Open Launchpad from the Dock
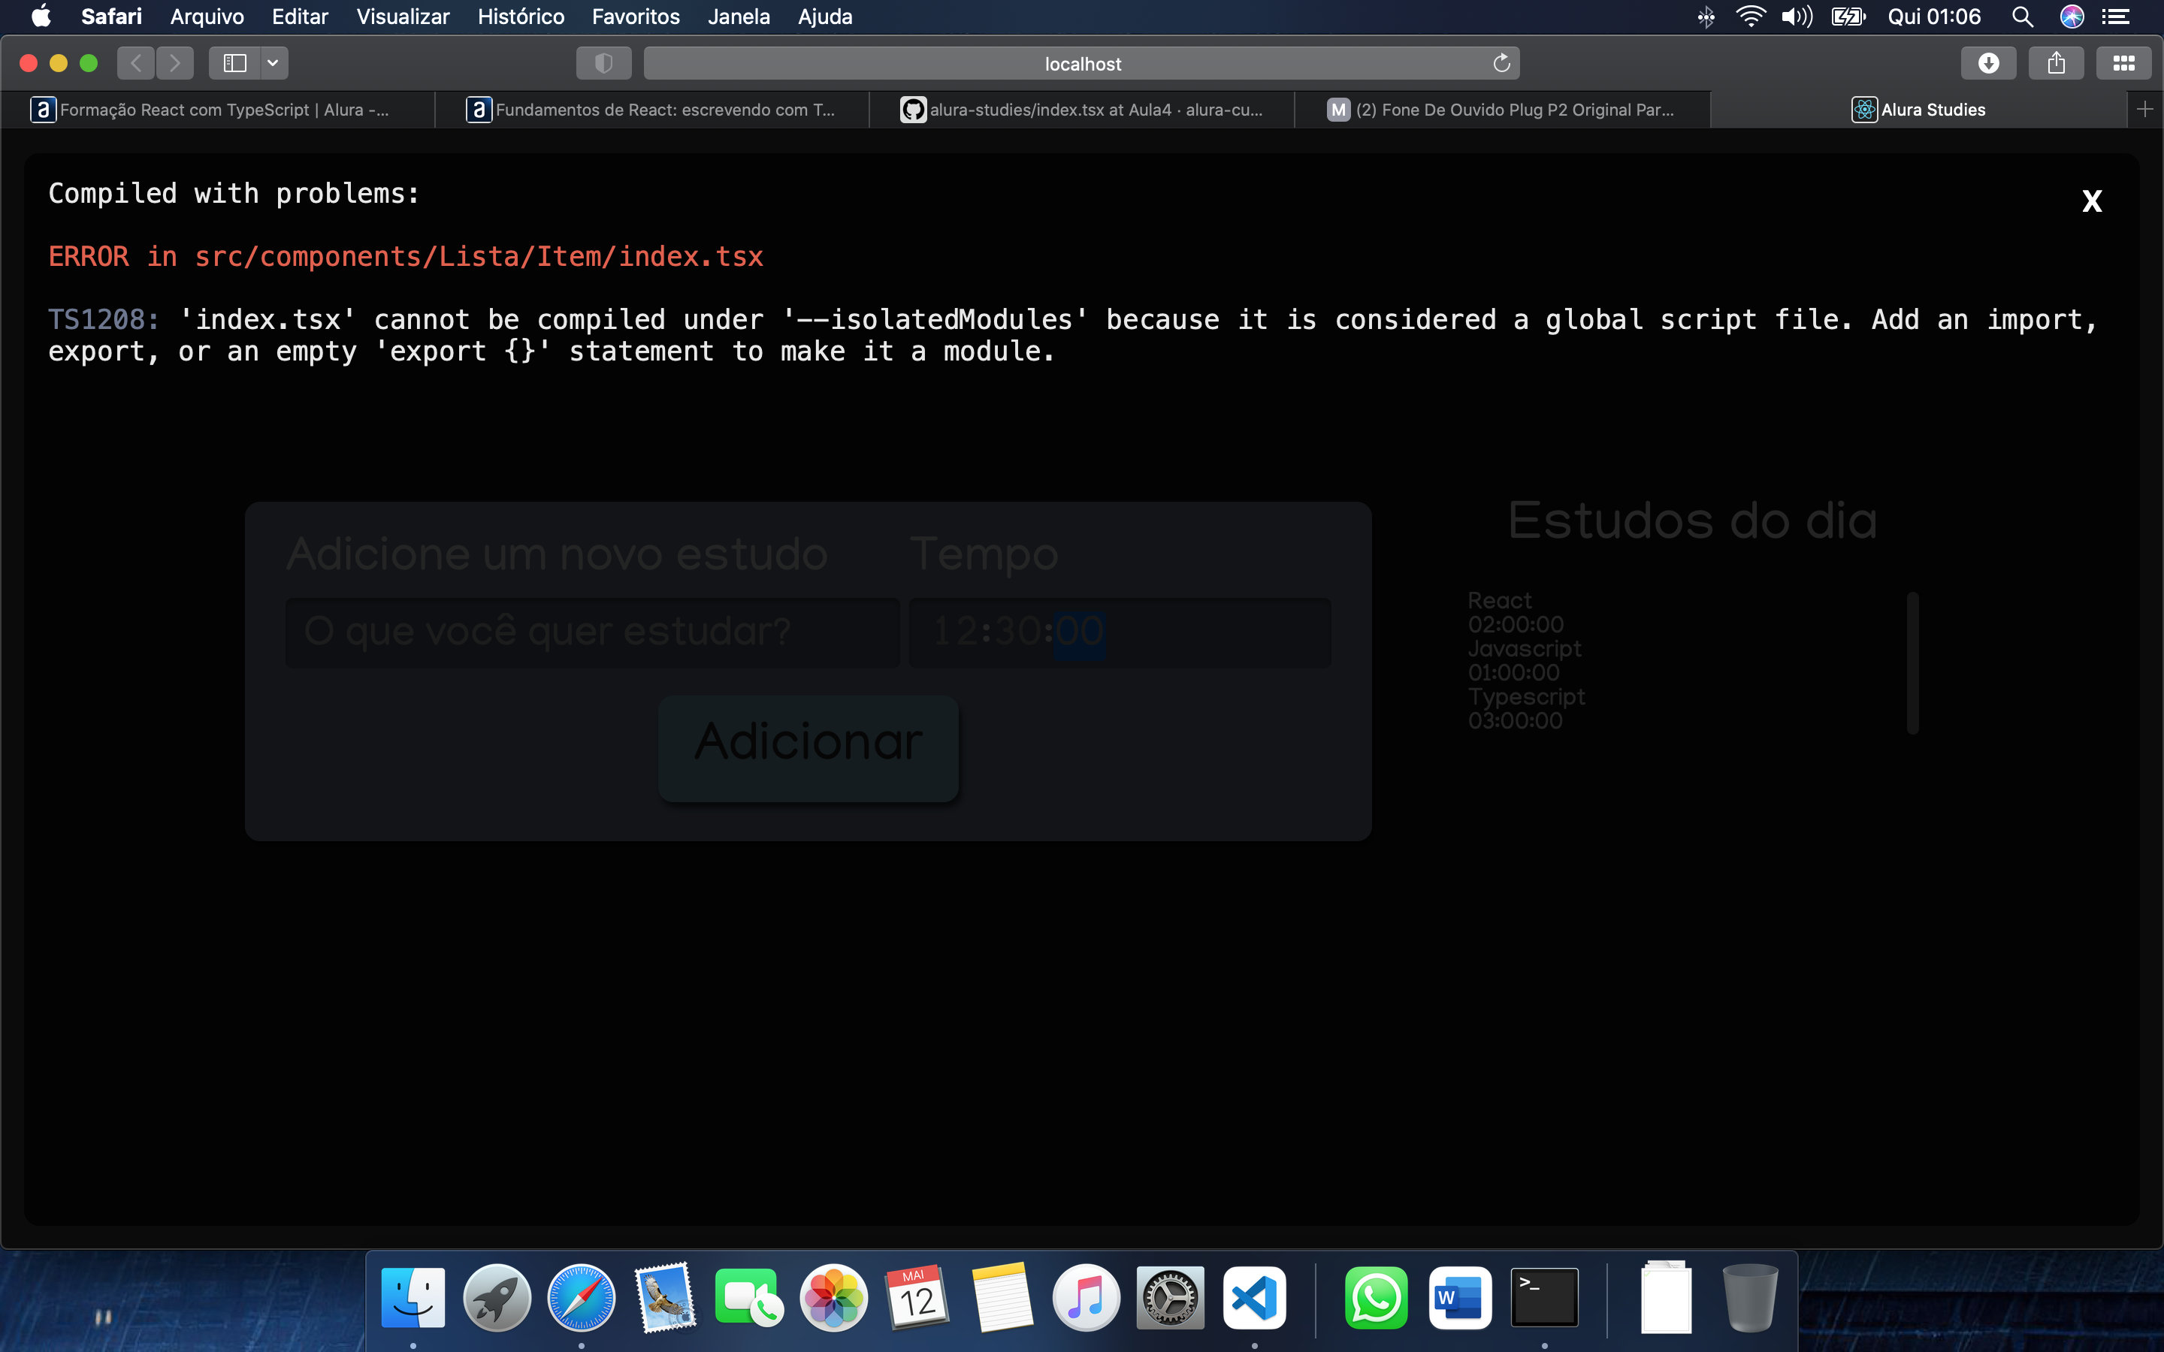 tap(496, 1297)
